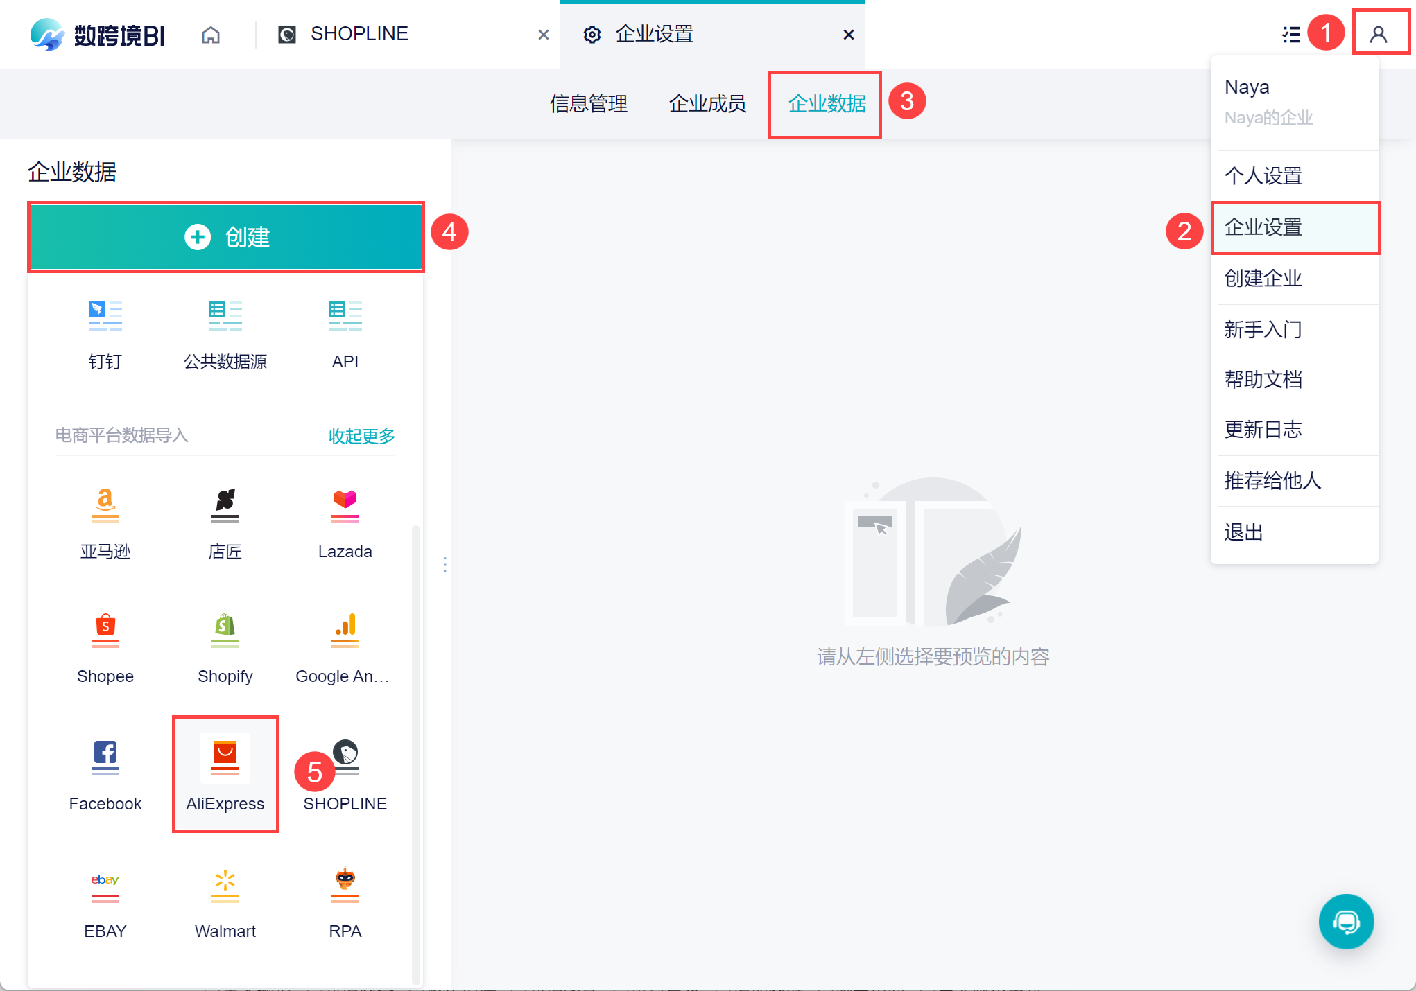
Task: Choose the Google Analytics icon
Action: [345, 631]
